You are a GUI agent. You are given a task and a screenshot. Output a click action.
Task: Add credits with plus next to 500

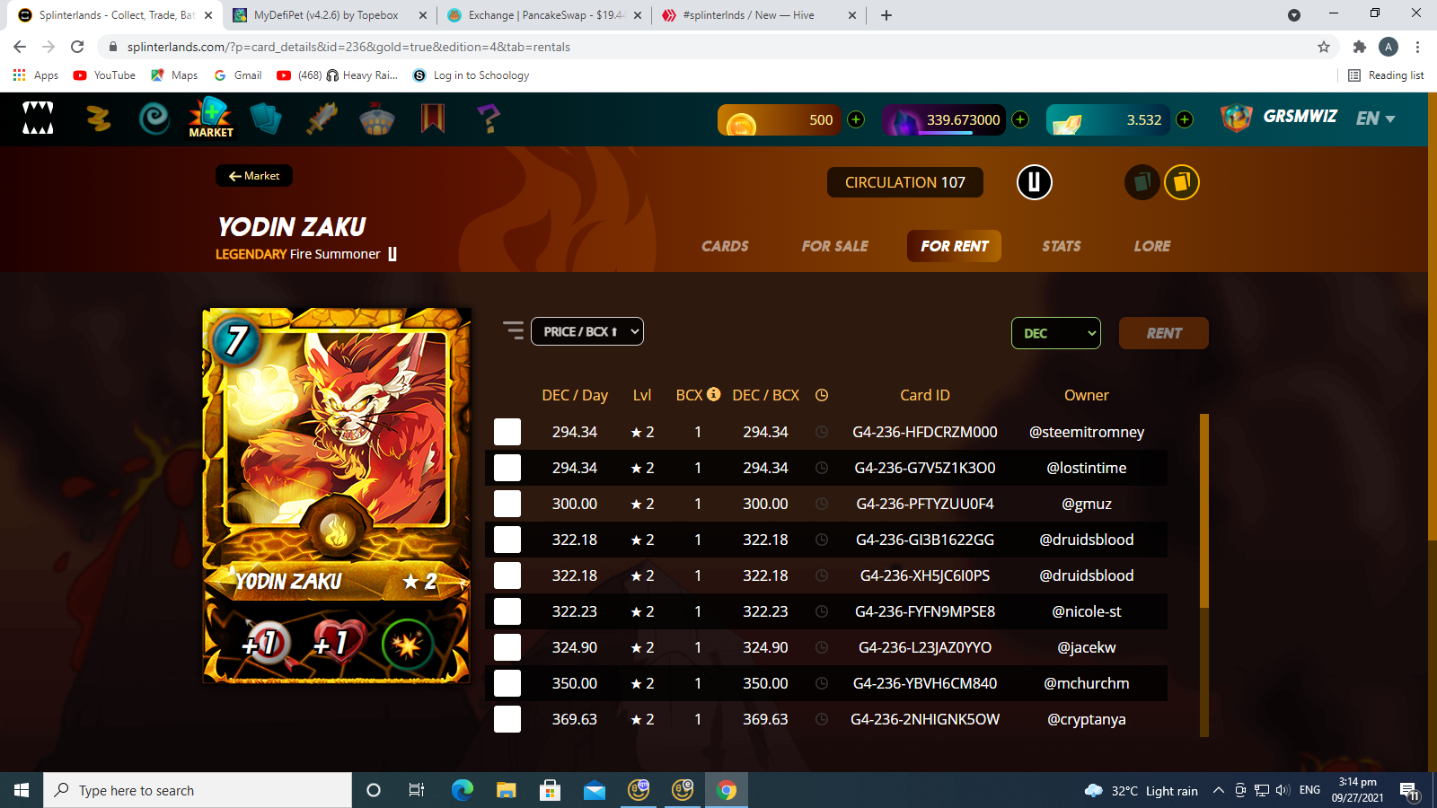(856, 119)
